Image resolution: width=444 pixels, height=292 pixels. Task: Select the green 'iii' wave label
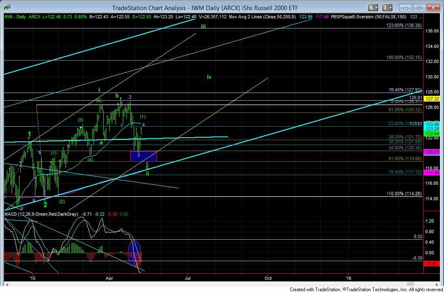click(x=203, y=26)
